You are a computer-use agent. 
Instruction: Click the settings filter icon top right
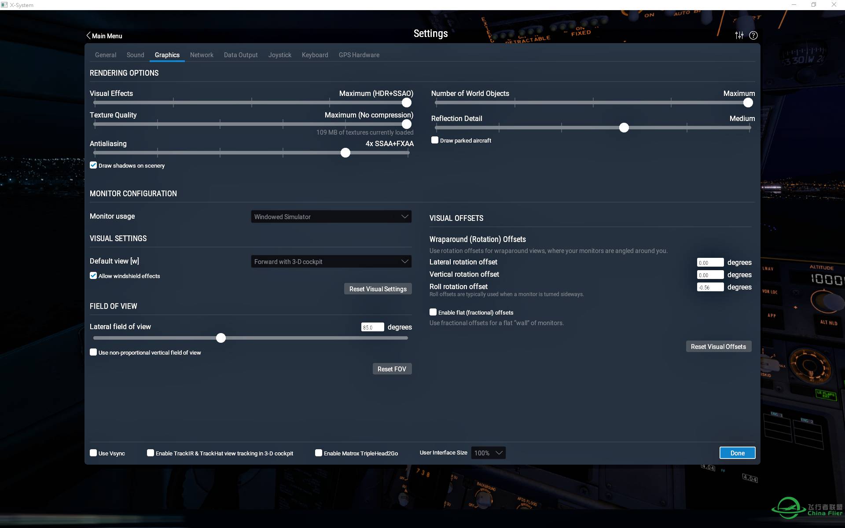pyautogui.click(x=739, y=35)
